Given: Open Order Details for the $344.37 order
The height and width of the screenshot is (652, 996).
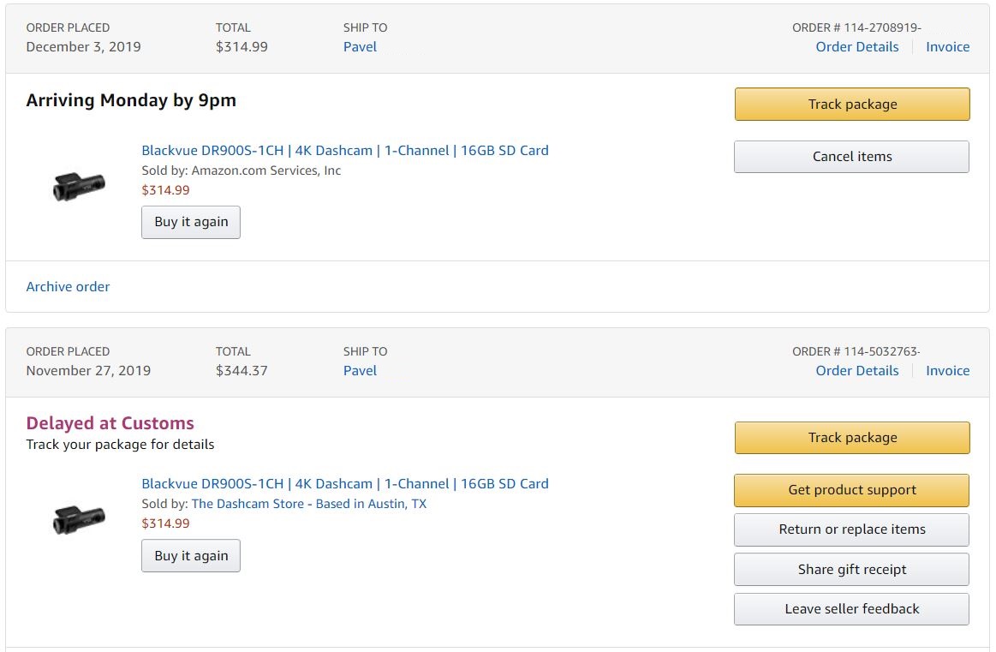Looking at the screenshot, I should pyautogui.click(x=856, y=371).
